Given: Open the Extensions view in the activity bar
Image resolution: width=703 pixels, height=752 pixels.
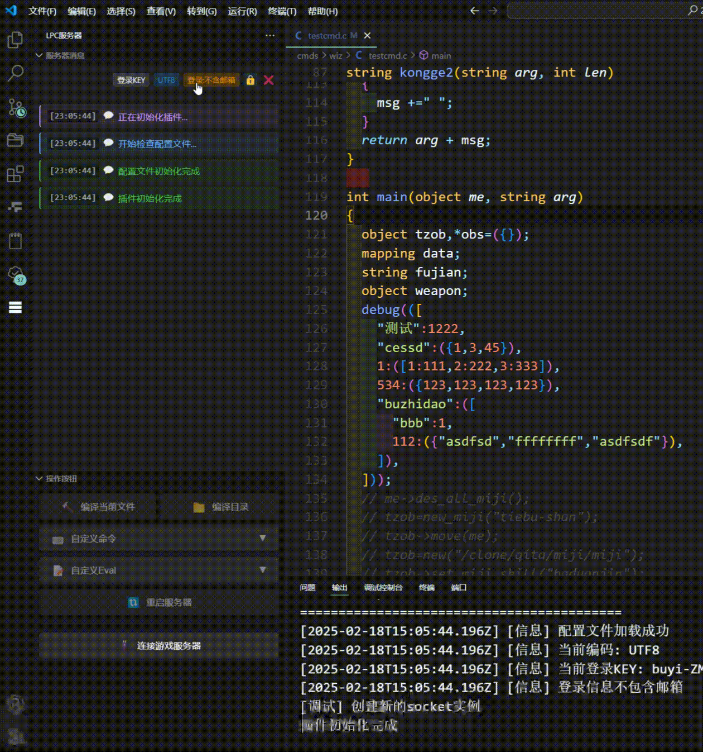Looking at the screenshot, I should pyautogui.click(x=15, y=174).
